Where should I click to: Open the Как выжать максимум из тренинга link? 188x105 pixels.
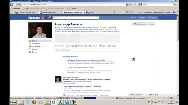pos(83,86)
